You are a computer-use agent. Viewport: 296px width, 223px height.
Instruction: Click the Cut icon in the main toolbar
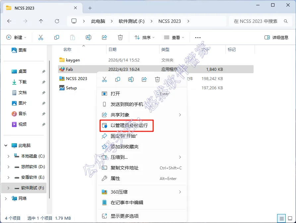click(x=40, y=37)
